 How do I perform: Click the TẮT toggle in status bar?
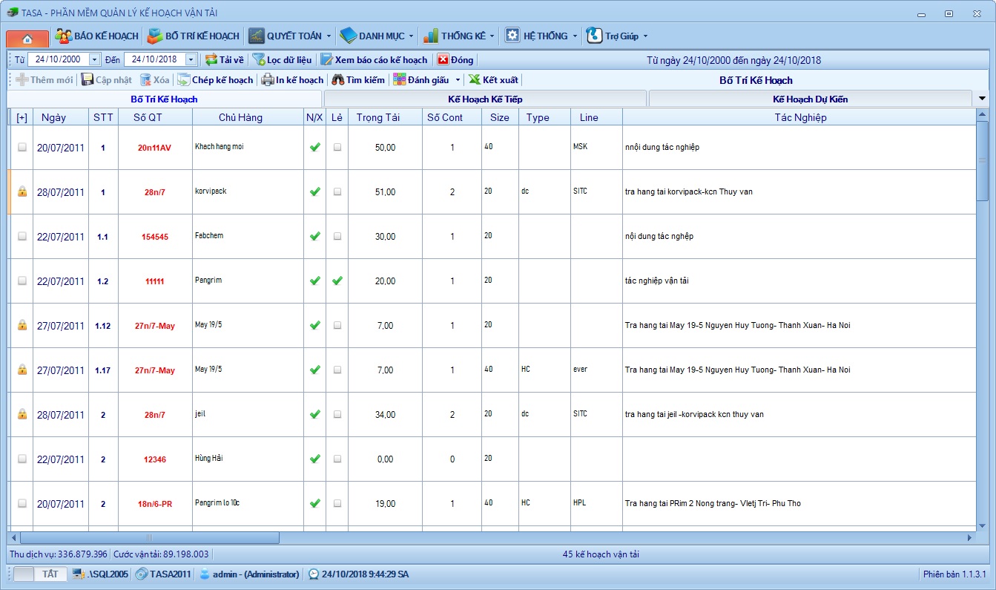coord(50,574)
